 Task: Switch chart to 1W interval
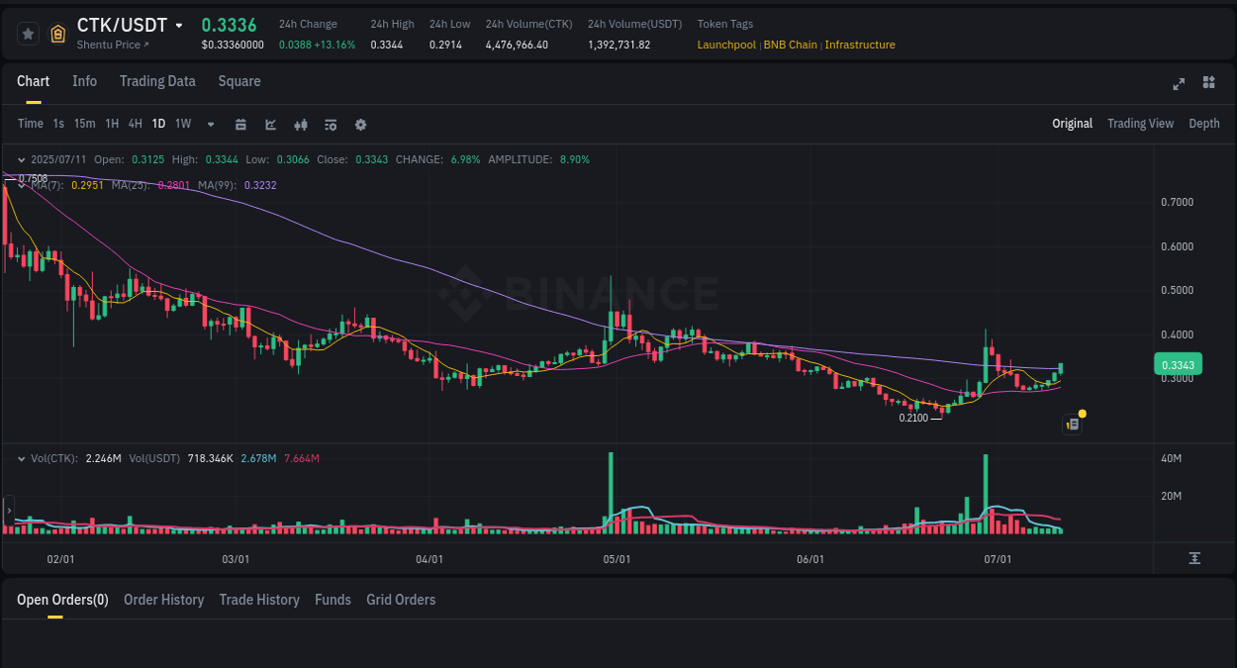(182, 124)
